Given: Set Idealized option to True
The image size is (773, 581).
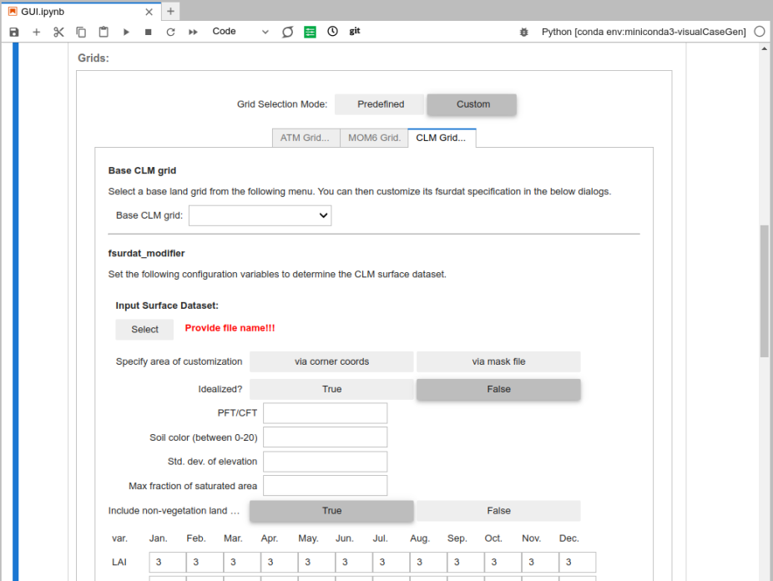Looking at the screenshot, I should tap(331, 389).
